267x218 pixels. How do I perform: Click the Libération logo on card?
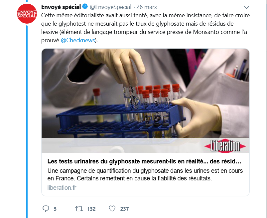(225, 145)
